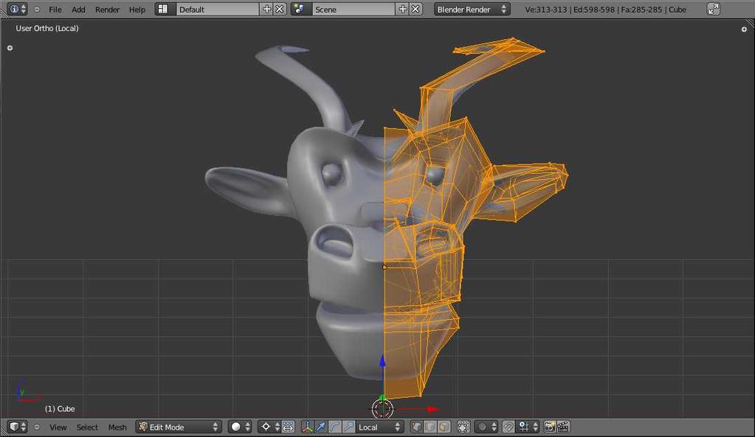
Task: Enable the scale manipulator icon
Action: click(349, 427)
